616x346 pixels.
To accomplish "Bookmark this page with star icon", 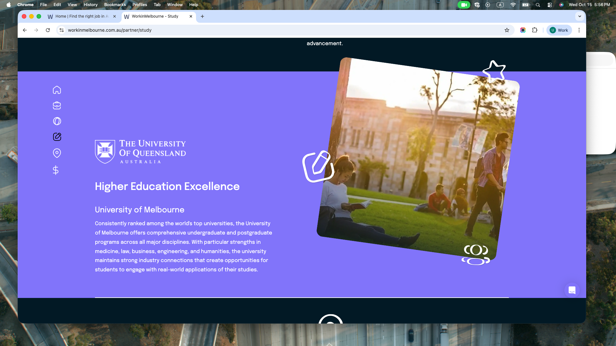I will (507, 30).
